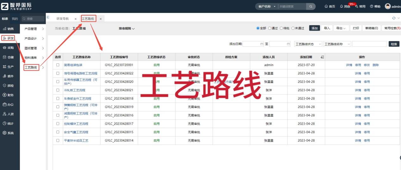This screenshot has height=170, width=401.
Task: Open calendar for start 添加日期 field
Action: (x=262, y=44)
